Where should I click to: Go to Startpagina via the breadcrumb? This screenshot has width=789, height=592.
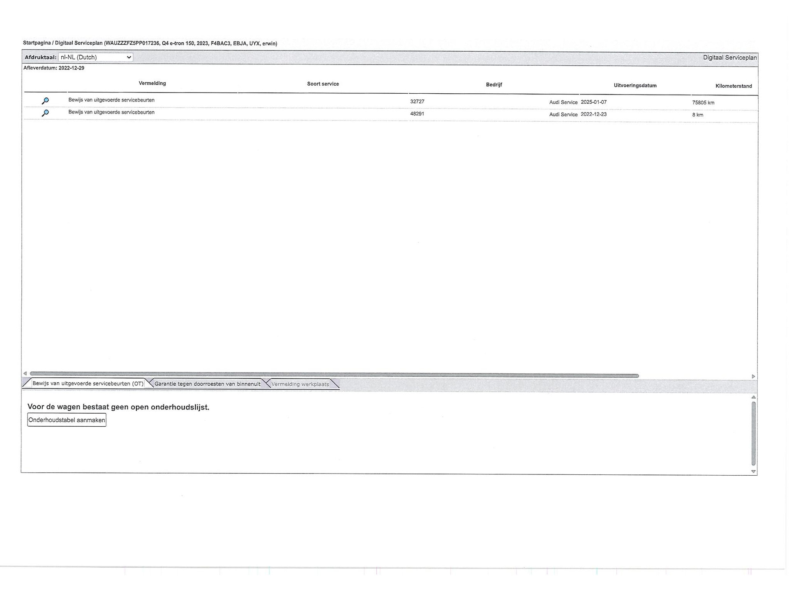[x=37, y=43]
